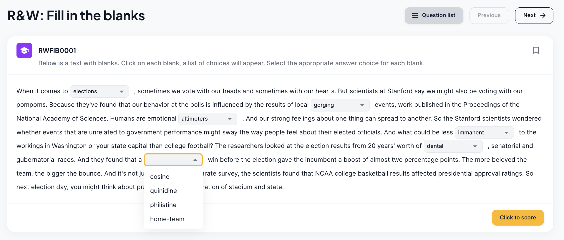Collapse the open empty dropdown

tap(173, 160)
